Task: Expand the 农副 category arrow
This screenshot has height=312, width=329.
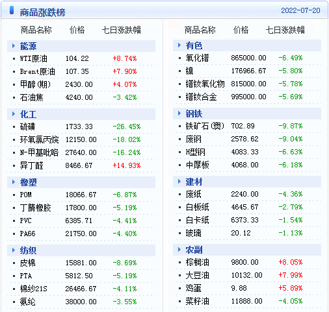Action: coord(179,250)
